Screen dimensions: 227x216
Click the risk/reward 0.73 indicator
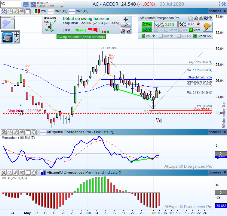click(x=189, y=24)
